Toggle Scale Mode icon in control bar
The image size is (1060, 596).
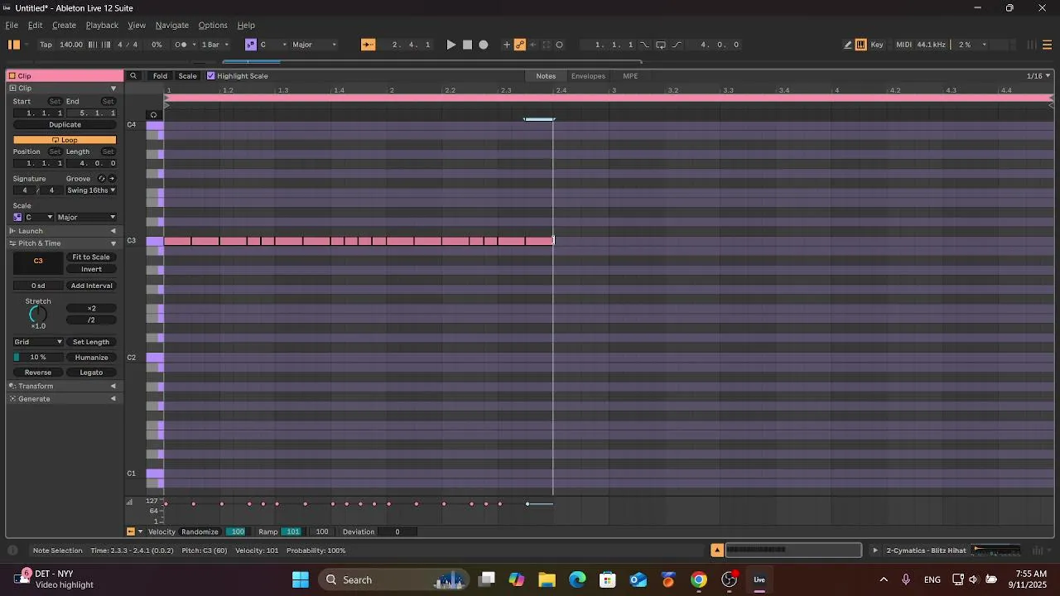tap(250, 45)
